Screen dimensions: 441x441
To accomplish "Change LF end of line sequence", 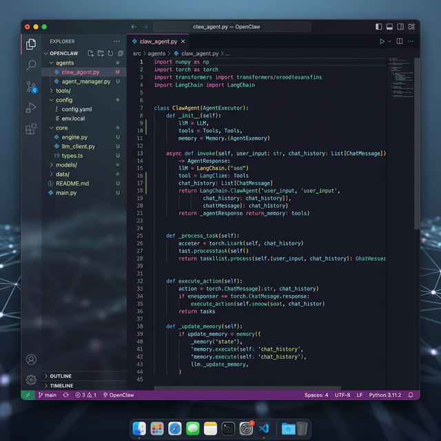I will coord(360,395).
